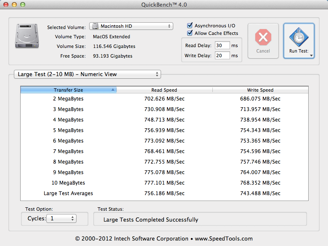Sort by the Write Speed column header

260,90
